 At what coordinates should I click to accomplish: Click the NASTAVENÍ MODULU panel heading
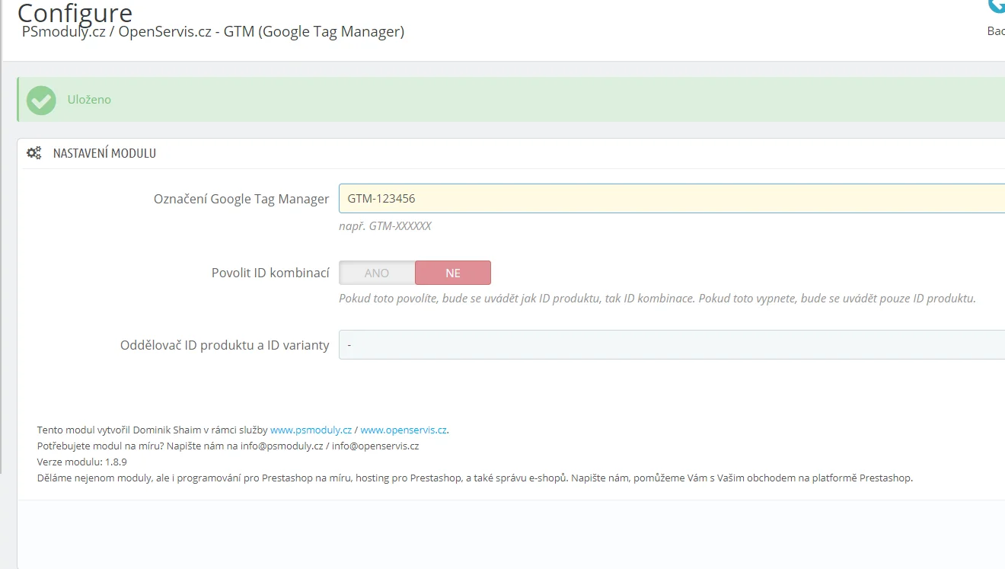[x=104, y=153]
